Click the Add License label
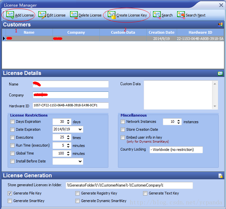The width and height of the screenshot is (226, 209). (x=24, y=15)
